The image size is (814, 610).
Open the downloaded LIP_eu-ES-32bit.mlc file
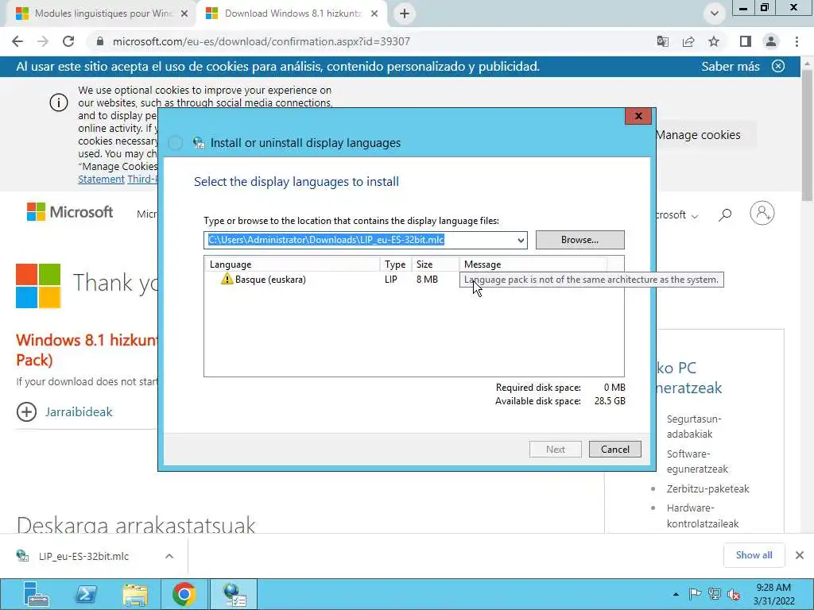click(x=83, y=556)
